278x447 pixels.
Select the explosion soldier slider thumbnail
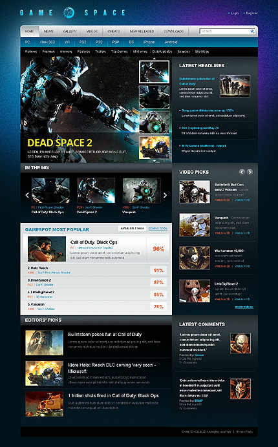tap(154, 147)
